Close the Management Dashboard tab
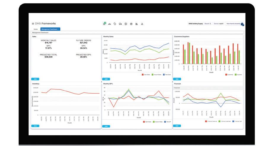This screenshot has width=272, height=146. 59,29
